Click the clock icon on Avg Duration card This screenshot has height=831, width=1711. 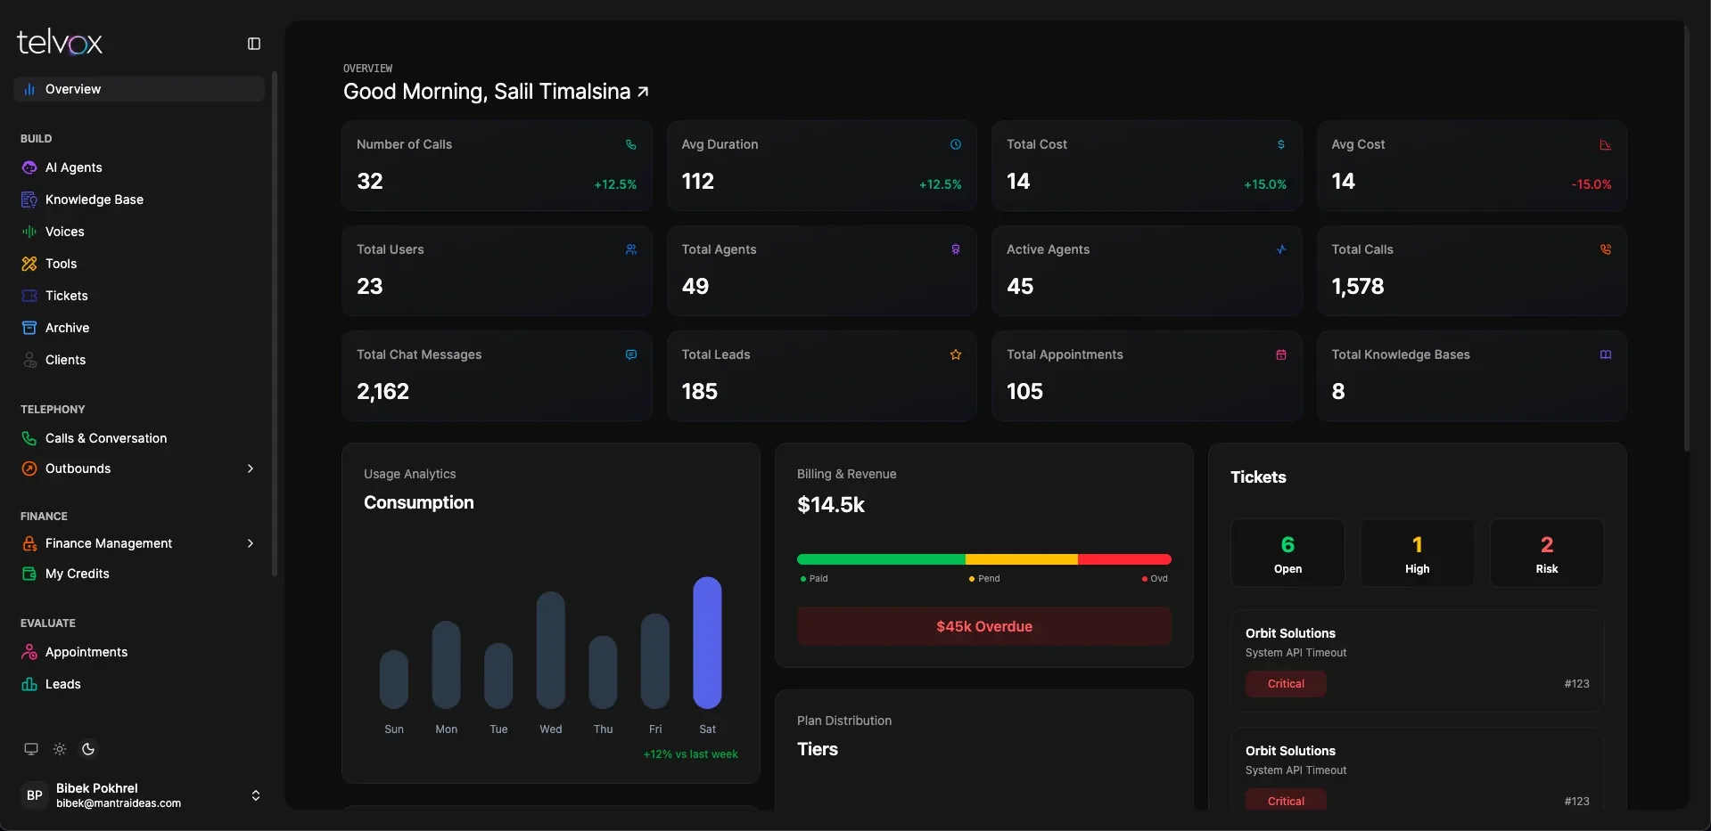956,144
